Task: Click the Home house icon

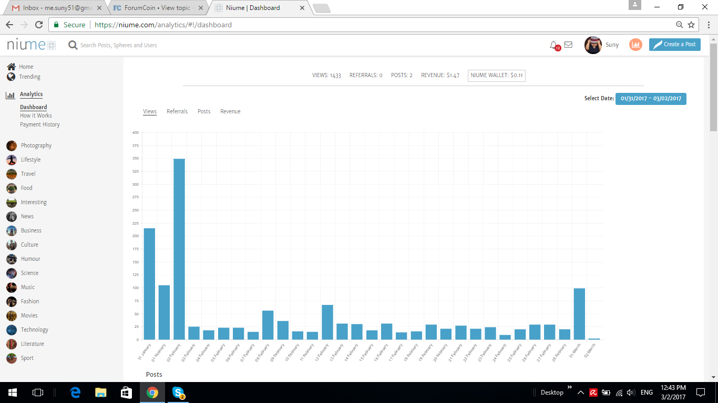Action: pyautogui.click(x=11, y=67)
